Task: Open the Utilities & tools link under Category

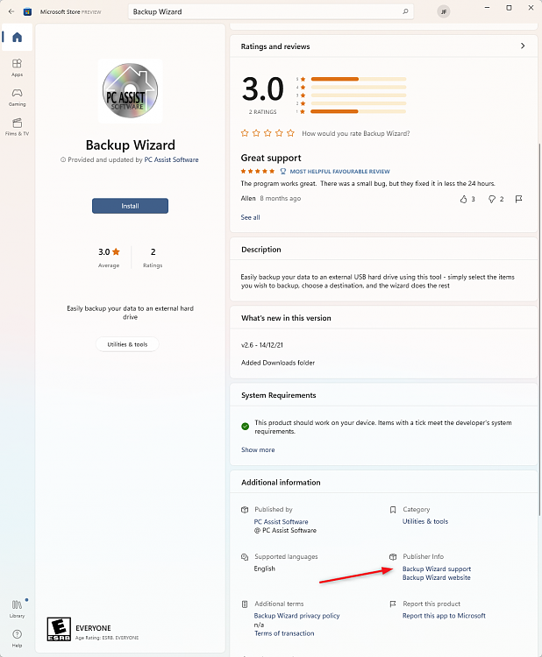Action: [x=425, y=521]
